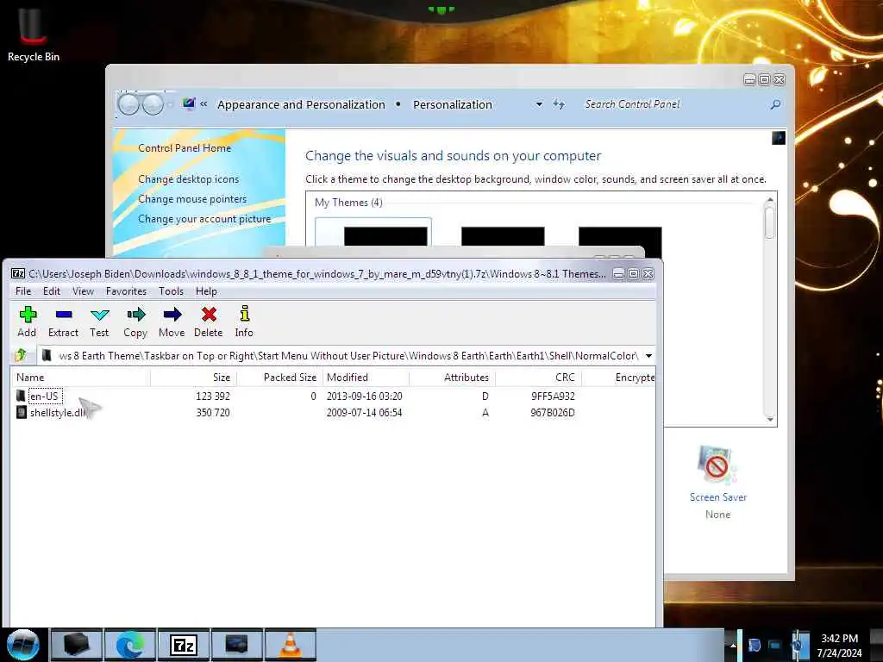Go to Control Panel Home
The height and width of the screenshot is (662, 883).
pyautogui.click(x=185, y=148)
